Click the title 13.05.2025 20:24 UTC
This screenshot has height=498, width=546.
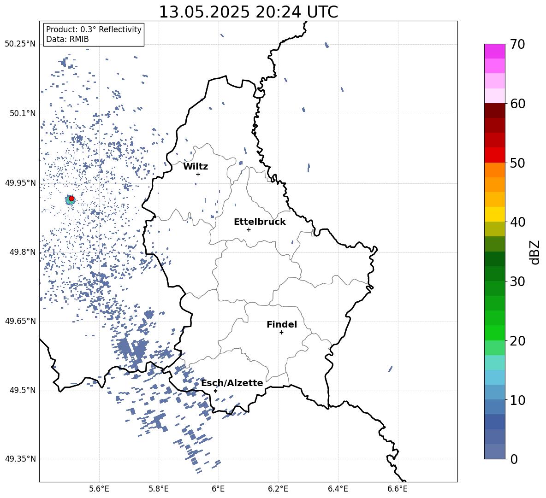248,12
